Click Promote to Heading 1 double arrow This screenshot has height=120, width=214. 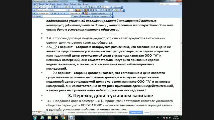[34, 13]
